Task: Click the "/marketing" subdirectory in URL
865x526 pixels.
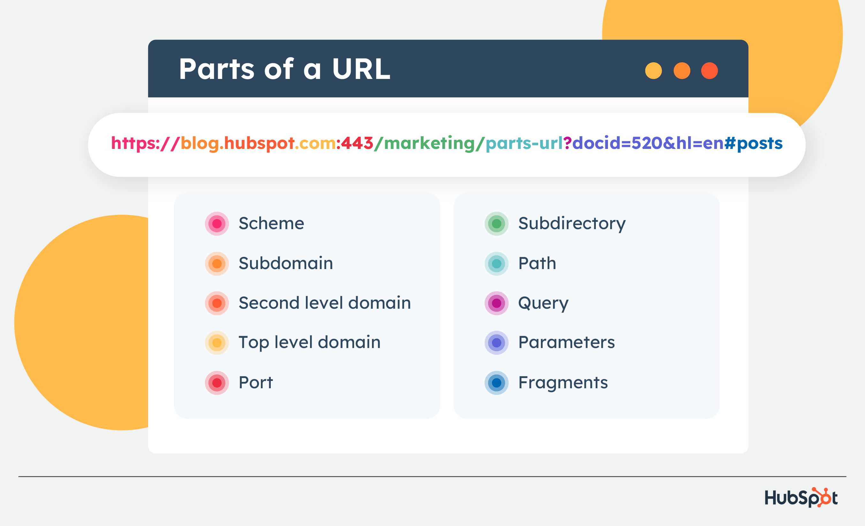Action: coord(424,143)
